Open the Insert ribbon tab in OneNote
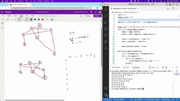Image resolution: width=180 pixels, height=101 pixels. pyautogui.click(x=15, y=16)
